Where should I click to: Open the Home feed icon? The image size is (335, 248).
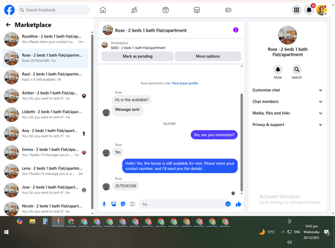tap(103, 10)
